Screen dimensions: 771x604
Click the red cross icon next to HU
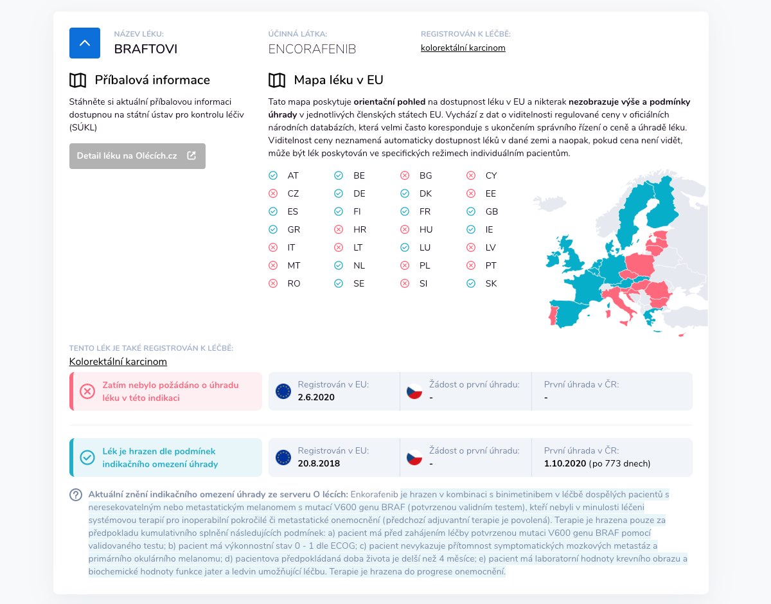pos(405,229)
